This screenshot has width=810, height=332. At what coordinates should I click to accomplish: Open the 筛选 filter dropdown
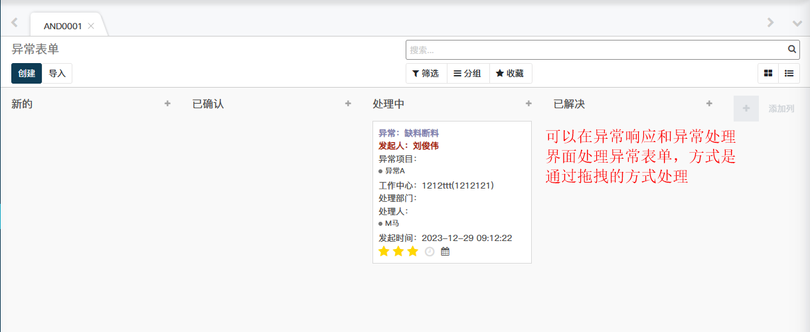coord(426,74)
